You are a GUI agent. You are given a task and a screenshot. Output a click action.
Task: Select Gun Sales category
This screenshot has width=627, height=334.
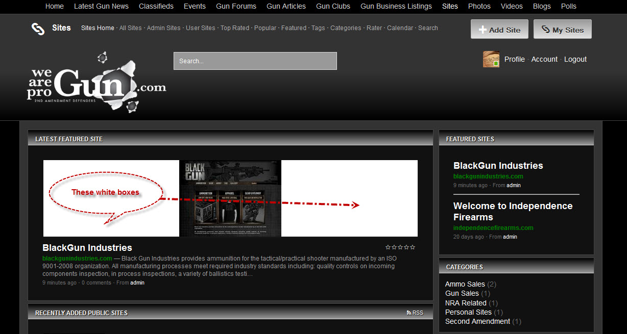tap(462, 293)
